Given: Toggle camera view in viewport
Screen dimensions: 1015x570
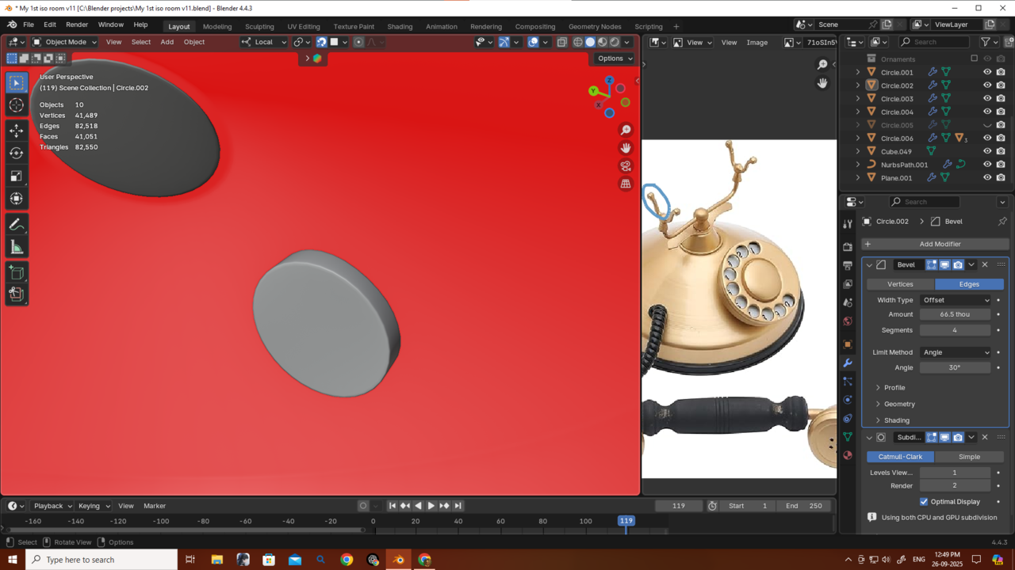Looking at the screenshot, I should (626, 165).
